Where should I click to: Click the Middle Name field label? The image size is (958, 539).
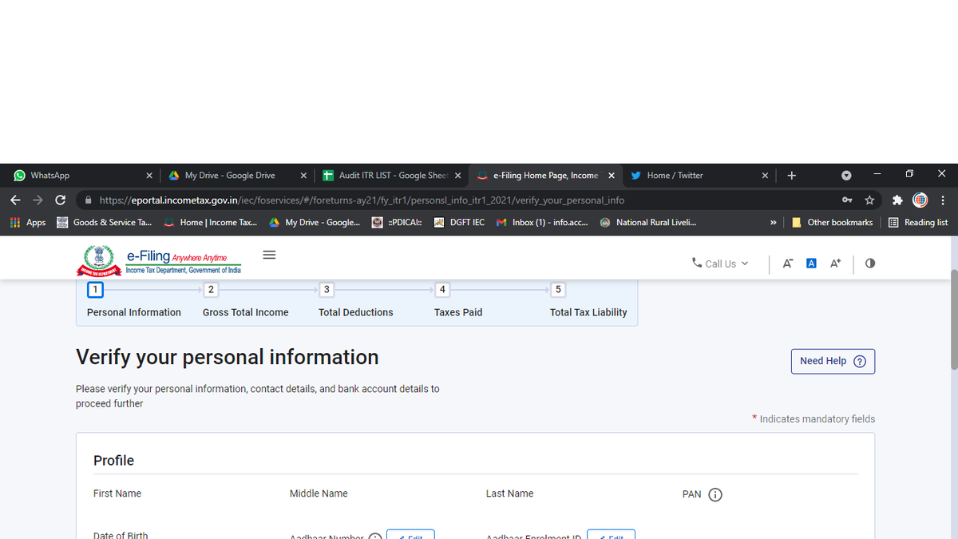319,493
